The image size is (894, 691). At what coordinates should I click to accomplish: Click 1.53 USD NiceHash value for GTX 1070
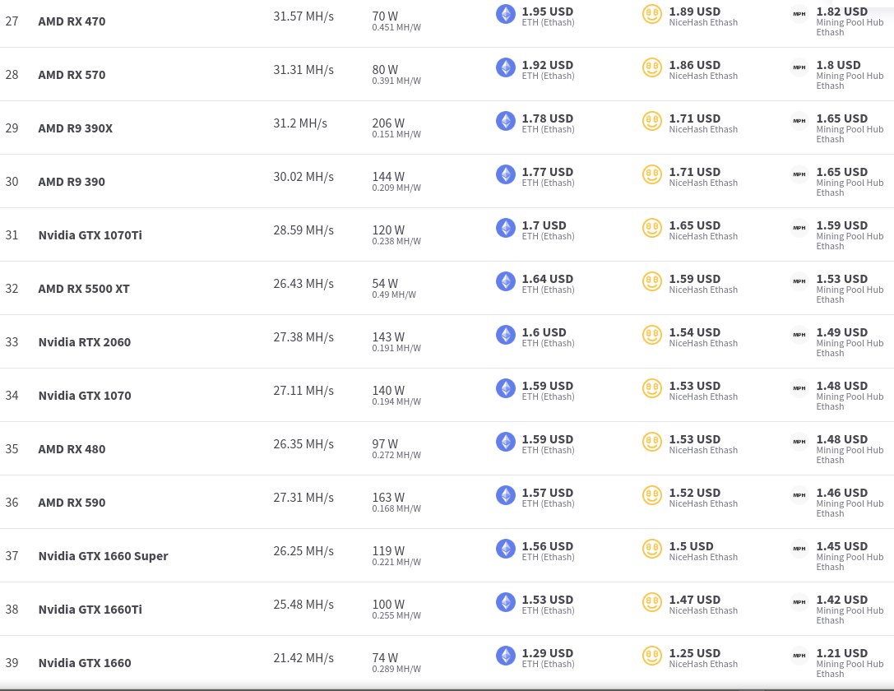694,386
